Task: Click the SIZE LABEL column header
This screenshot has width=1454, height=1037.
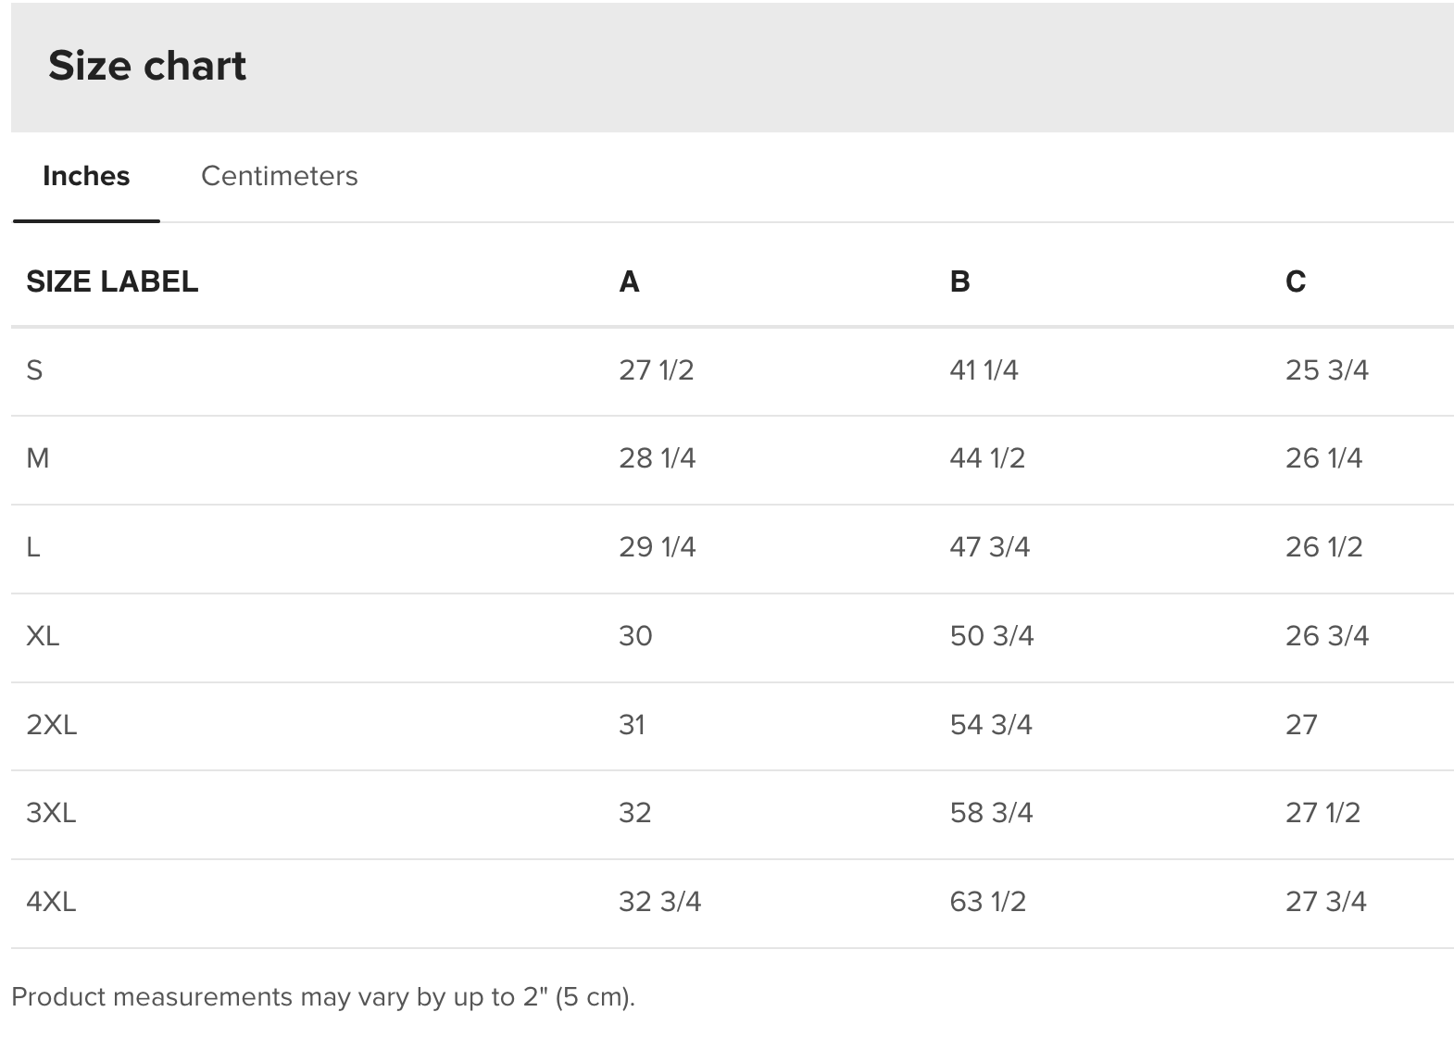Action: 112,281
